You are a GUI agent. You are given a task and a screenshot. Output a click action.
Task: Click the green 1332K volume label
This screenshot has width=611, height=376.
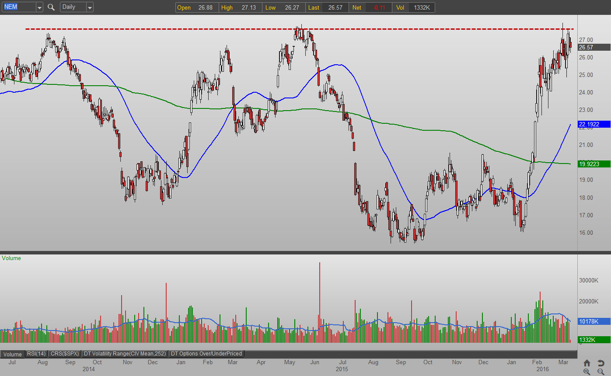point(594,340)
